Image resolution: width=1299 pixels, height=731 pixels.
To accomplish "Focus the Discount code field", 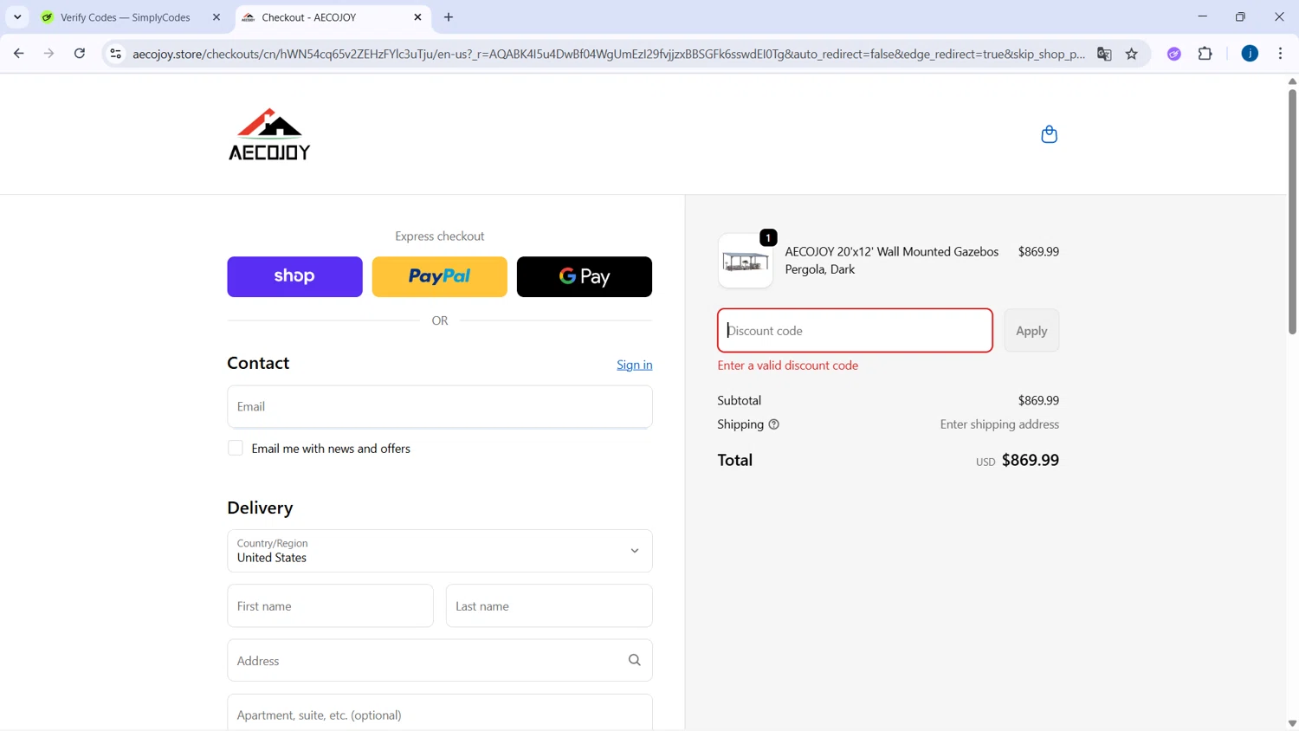I will click(855, 331).
